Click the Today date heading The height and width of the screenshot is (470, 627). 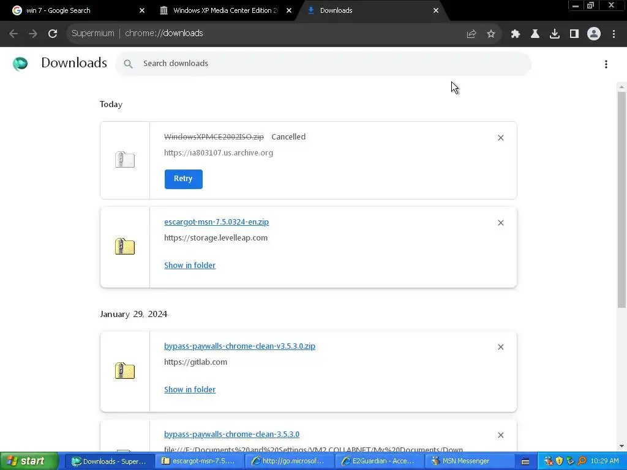(111, 104)
